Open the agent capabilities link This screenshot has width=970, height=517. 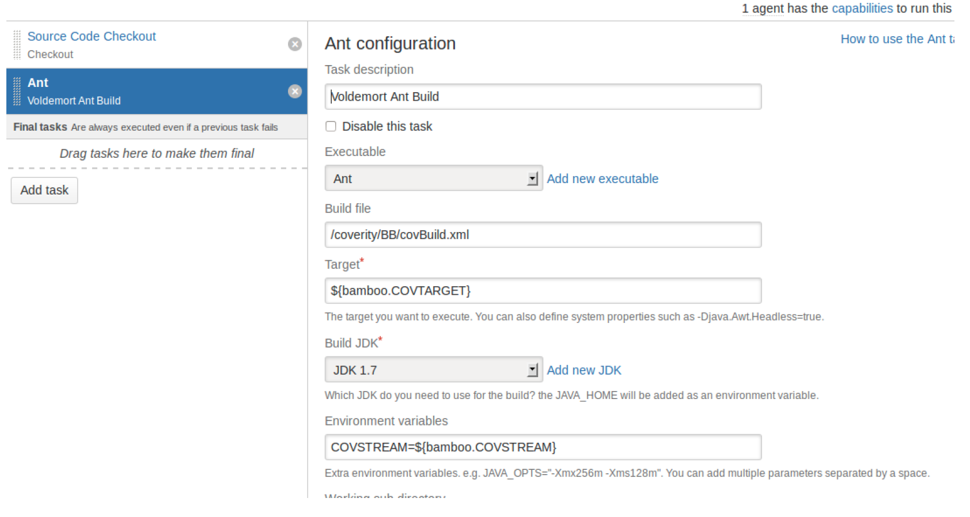[x=862, y=8]
